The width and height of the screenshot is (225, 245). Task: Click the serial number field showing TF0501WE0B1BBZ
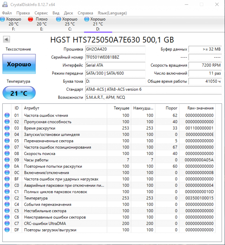(115, 57)
